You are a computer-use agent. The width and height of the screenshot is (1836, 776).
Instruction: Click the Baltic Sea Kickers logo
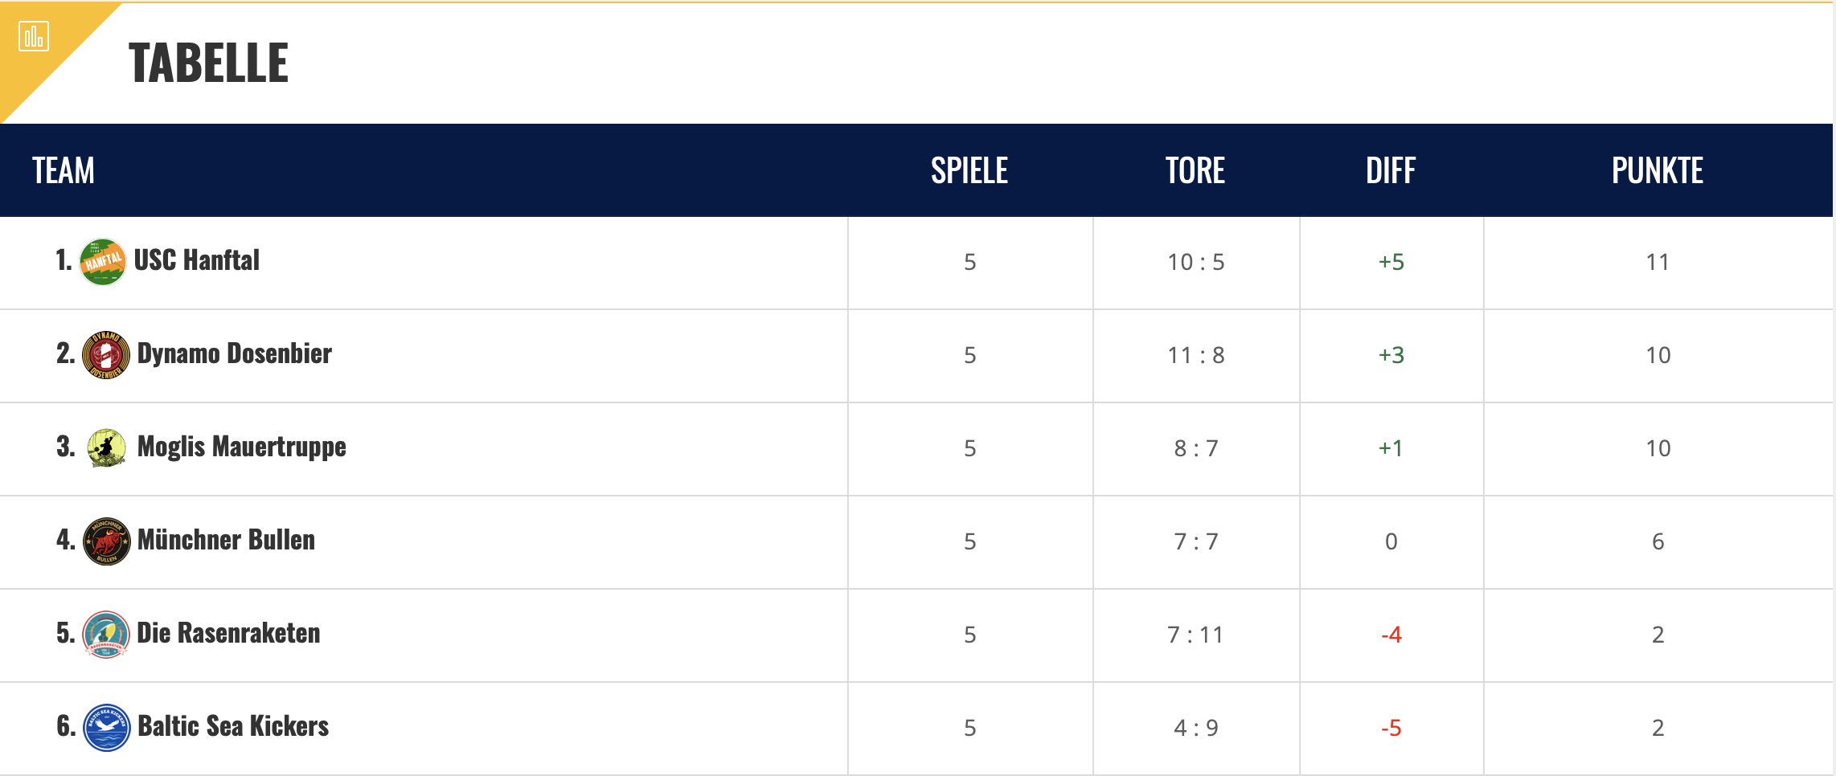click(x=106, y=728)
